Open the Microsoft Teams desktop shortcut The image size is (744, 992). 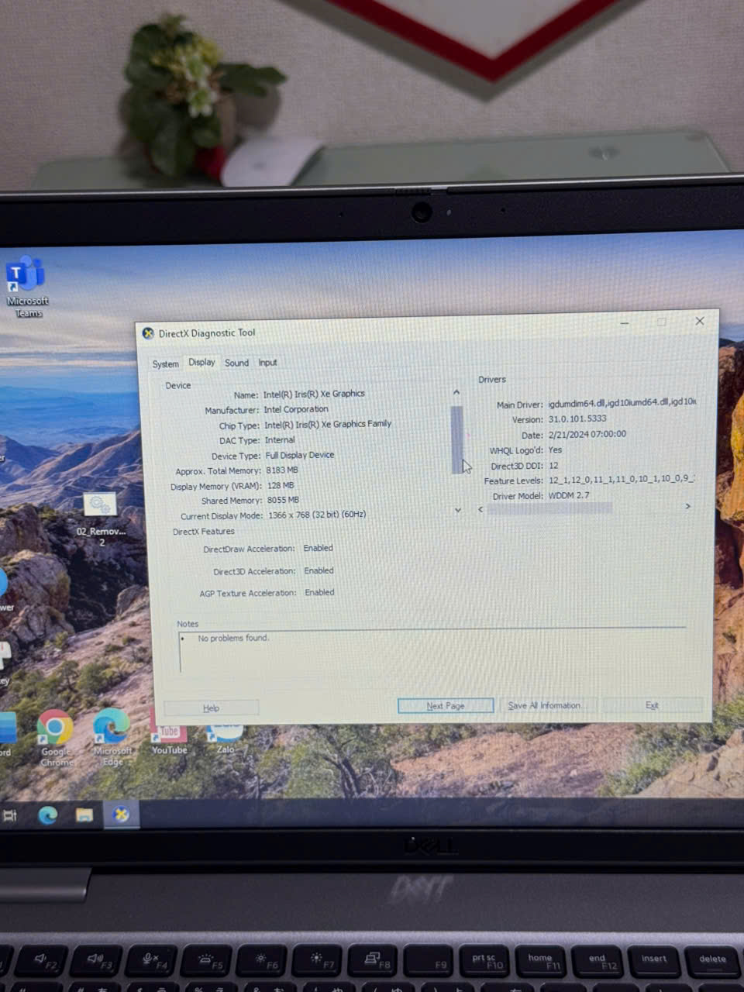[x=27, y=288]
